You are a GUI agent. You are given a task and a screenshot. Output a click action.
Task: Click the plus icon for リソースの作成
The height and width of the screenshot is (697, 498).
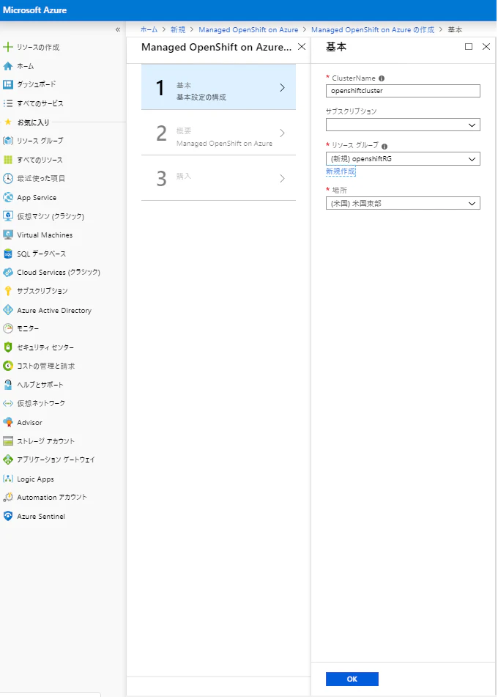pyautogui.click(x=7, y=47)
